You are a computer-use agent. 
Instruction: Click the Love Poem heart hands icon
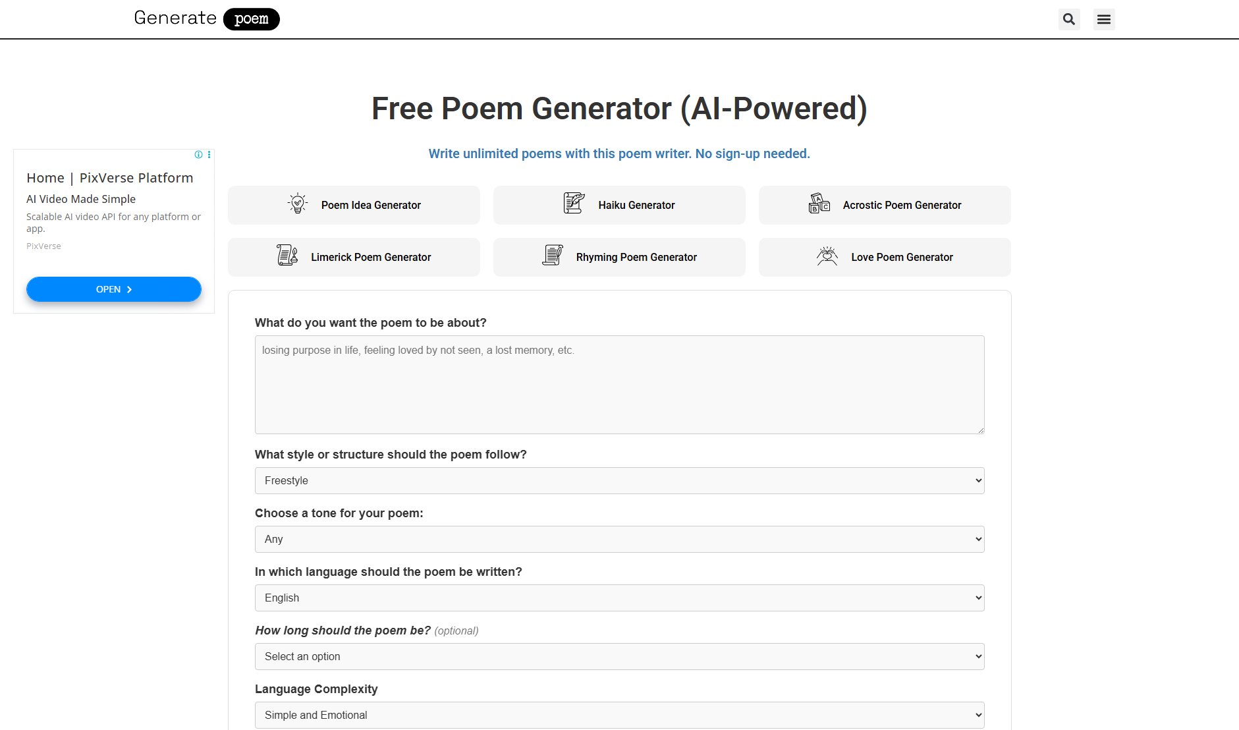(827, 256)
